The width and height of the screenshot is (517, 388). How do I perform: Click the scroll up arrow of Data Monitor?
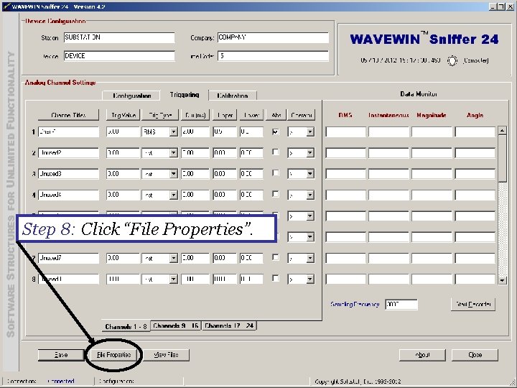point(502,130)
